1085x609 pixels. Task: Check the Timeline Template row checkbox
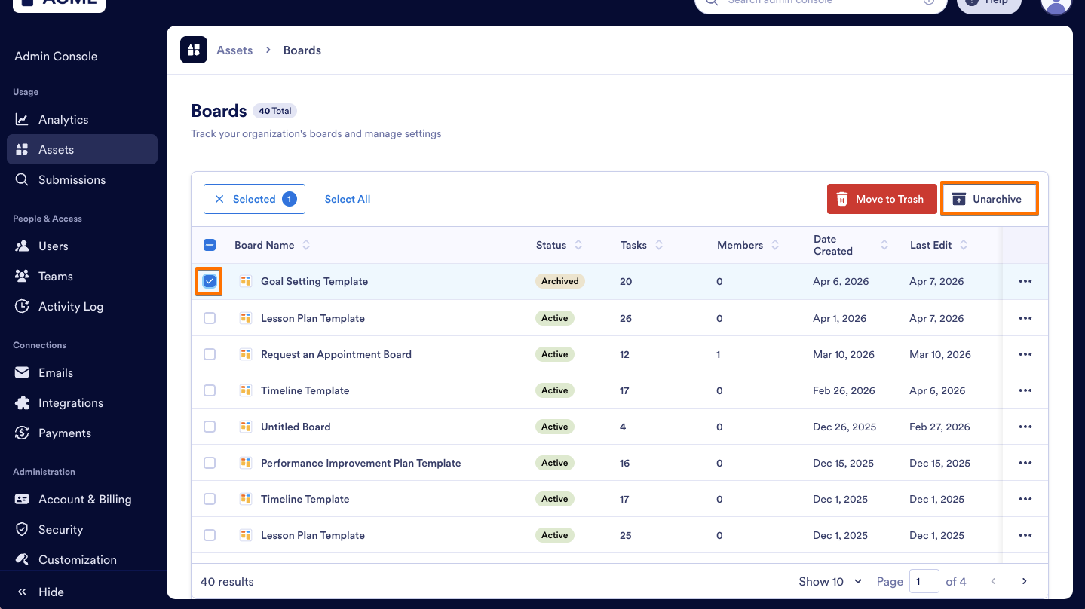(x=209, y=390)
